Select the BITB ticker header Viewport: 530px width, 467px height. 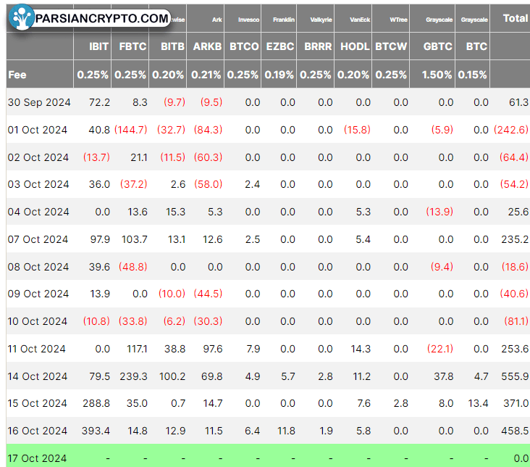click(x=173, y=46)
